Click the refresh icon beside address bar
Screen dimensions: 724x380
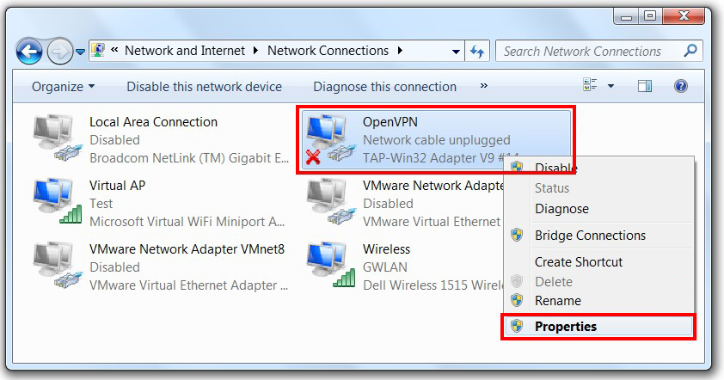[x=477, y=51]
